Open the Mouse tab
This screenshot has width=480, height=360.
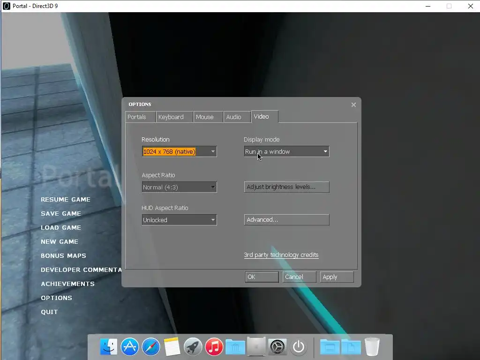point(208,117)
